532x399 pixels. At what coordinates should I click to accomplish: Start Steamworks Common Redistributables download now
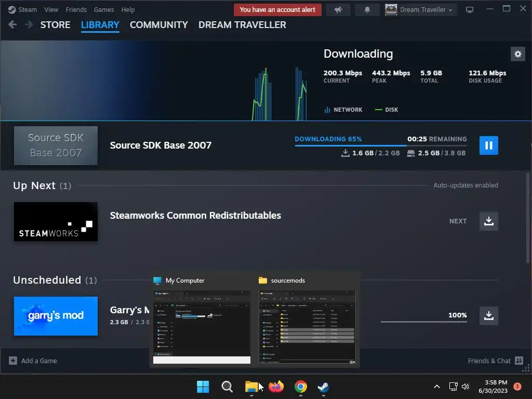coord(488,221)
